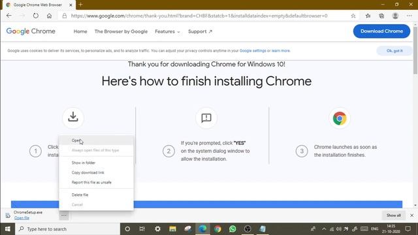This screenshot has height=235, width=418.
Task: Choose Always open files of this type
Action: tap(96, 150)
